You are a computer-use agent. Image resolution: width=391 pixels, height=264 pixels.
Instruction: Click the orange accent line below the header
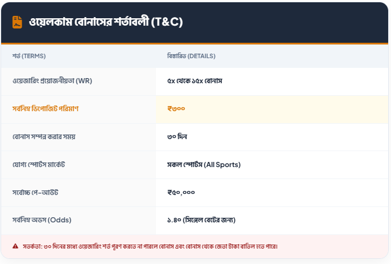pyautogui.click(x=195, y=43)
